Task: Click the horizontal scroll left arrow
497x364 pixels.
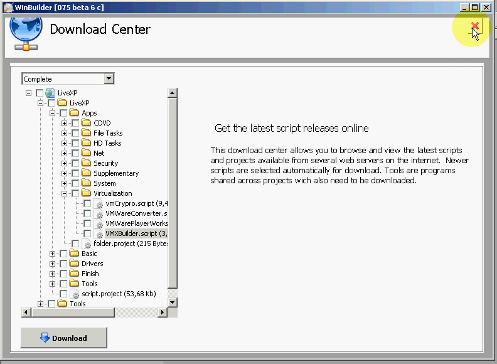Action: [26, 313]
